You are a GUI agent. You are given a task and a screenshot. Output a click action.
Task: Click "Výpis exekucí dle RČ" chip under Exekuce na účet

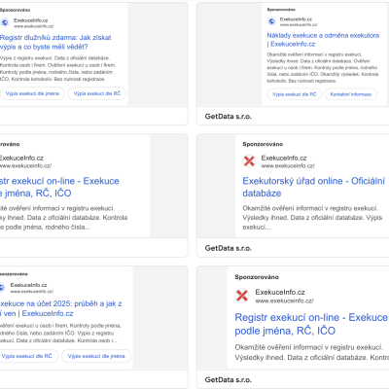coord(27,356)
